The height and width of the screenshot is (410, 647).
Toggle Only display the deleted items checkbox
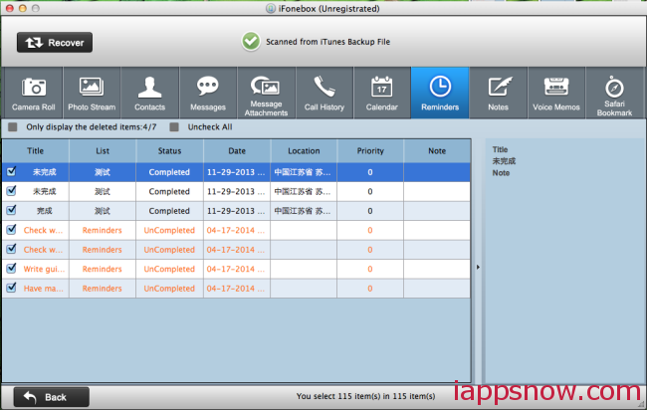[x=13, y=127]
